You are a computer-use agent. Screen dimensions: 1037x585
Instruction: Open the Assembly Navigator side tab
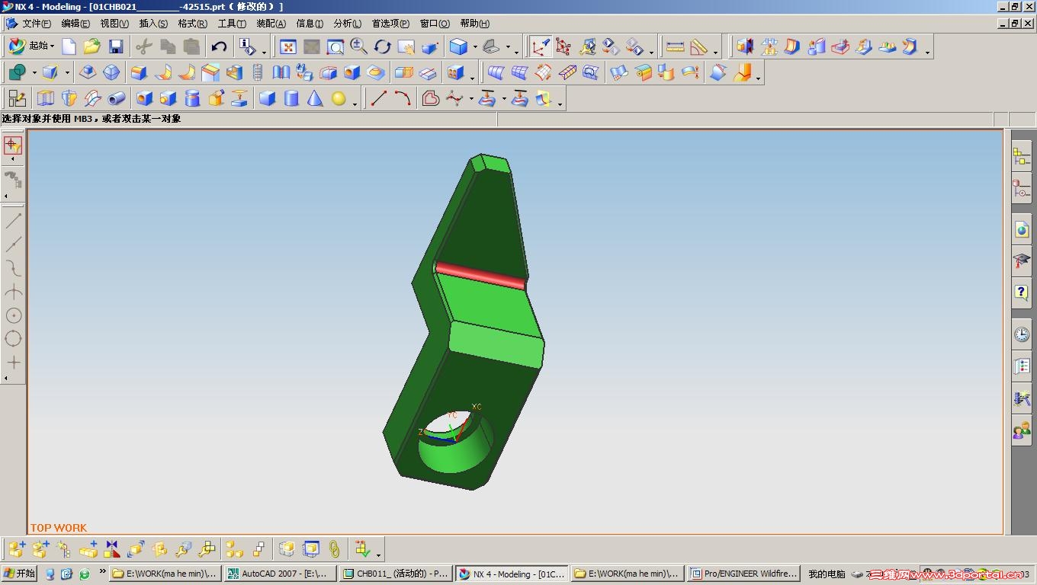[x=1022, y=157]
